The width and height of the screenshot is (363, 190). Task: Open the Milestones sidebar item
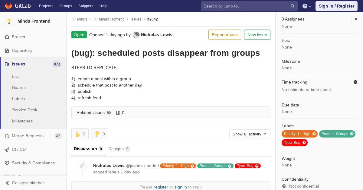pos(22,121)
